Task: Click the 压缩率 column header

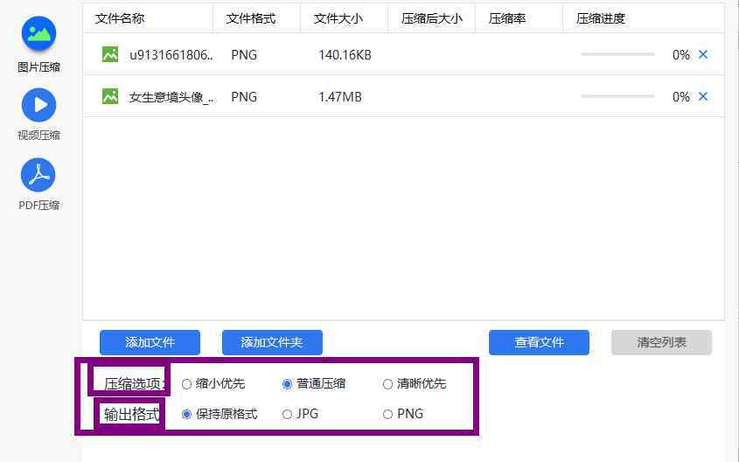Action: click(507, 18)
